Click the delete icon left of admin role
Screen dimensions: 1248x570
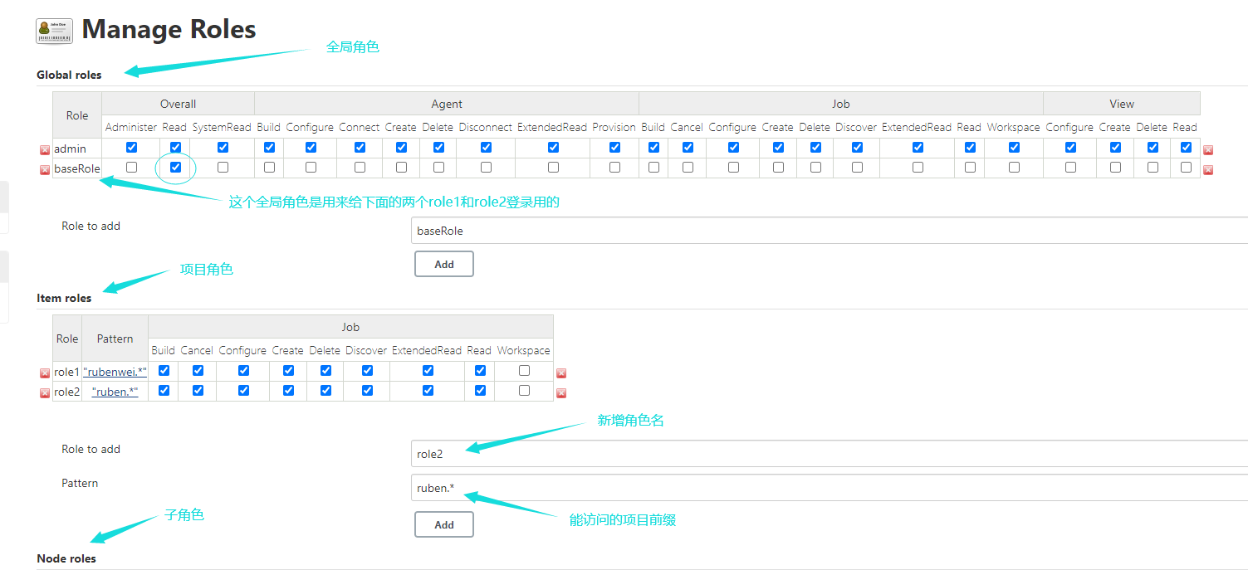tap(45, 150)
